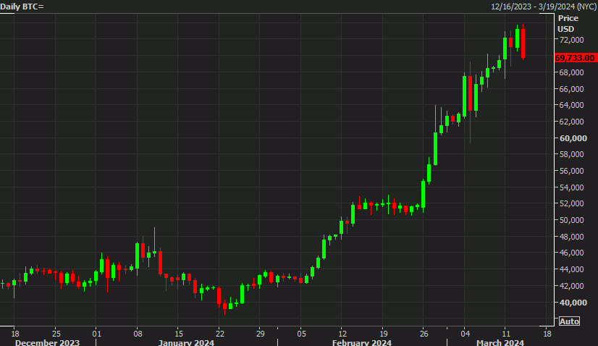
Task: Click the long-wick green candle near January 11 peak
Action: (x=154, y=252)
